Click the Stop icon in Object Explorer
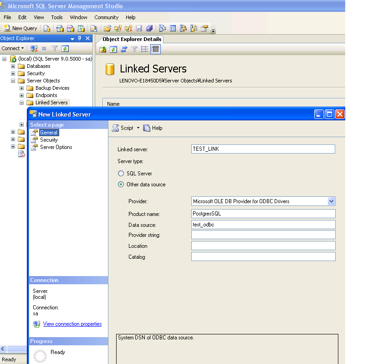373x364 pixels. (44, 49)
